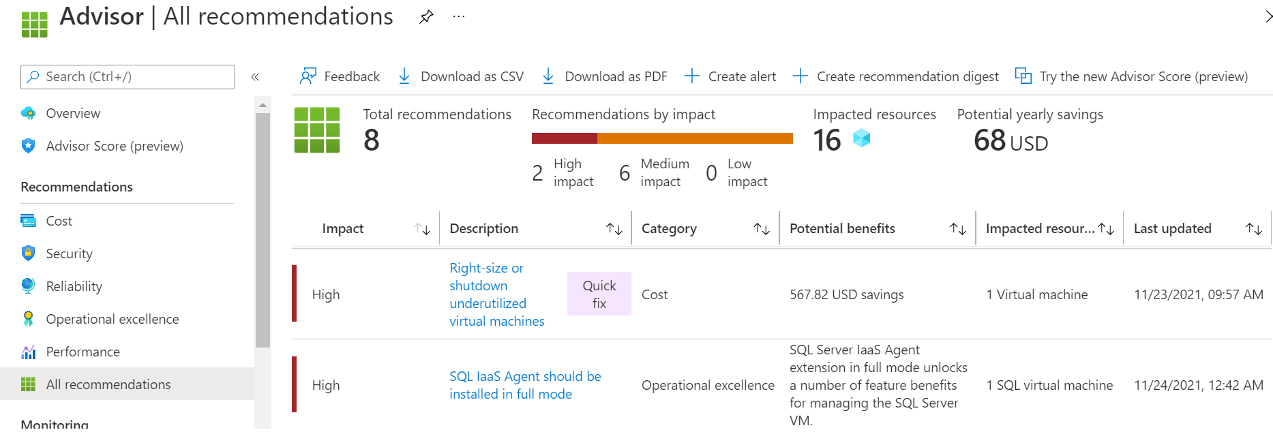Sort the table by Impact column
Viewport: 1273px width, 445px height.
click(x=422, y=229)
